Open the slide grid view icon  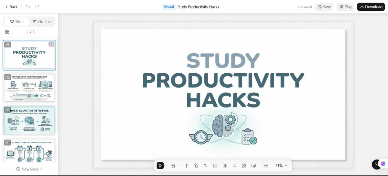tap(7, 32)
